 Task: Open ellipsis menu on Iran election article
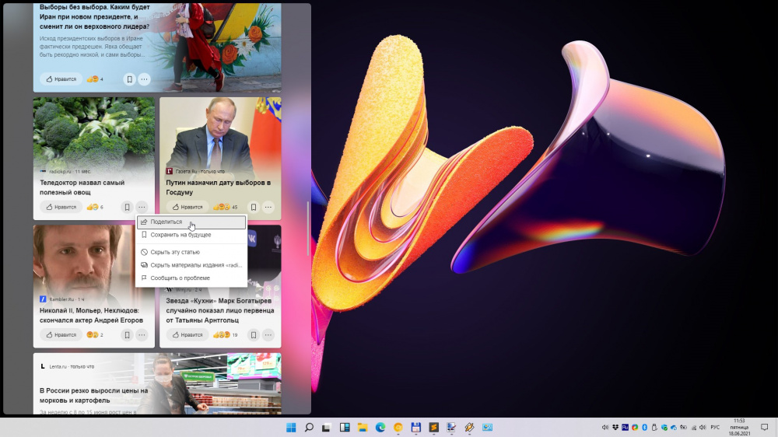click(x=145, y=79)
